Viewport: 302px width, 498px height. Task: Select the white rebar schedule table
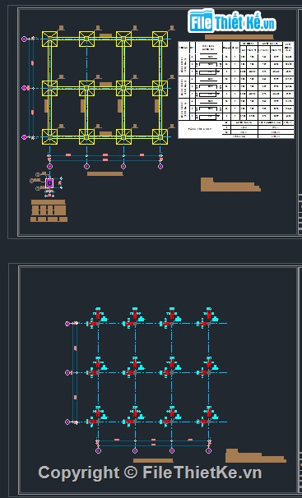(236, 90)
